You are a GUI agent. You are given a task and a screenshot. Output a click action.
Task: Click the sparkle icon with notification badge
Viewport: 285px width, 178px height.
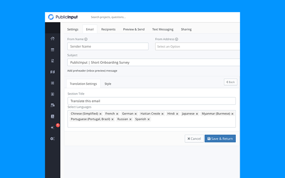53,127
